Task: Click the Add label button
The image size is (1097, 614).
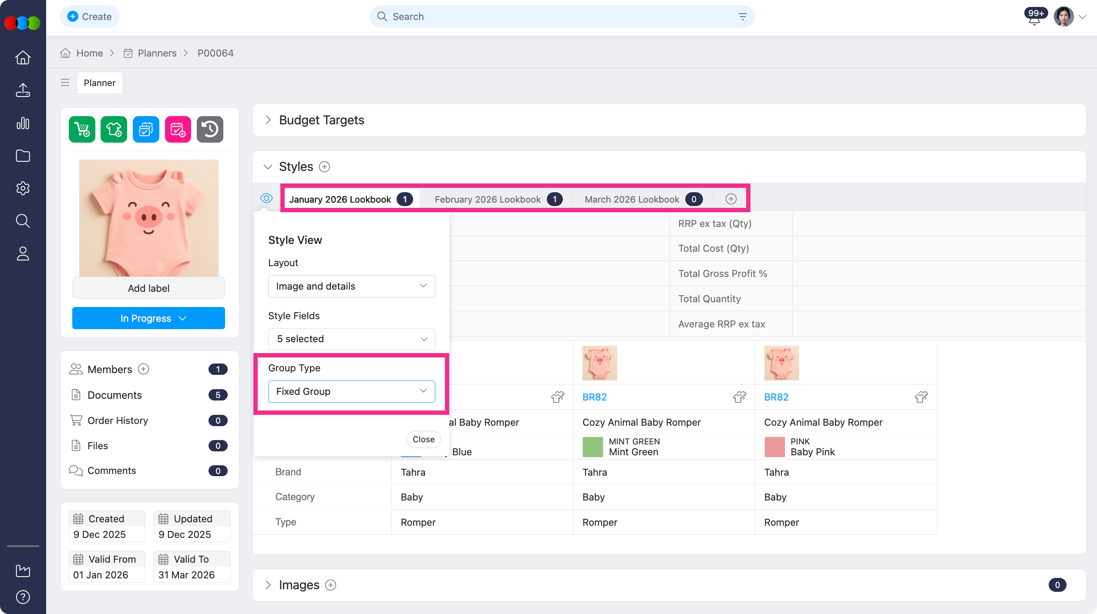Action: pos(148,288)
